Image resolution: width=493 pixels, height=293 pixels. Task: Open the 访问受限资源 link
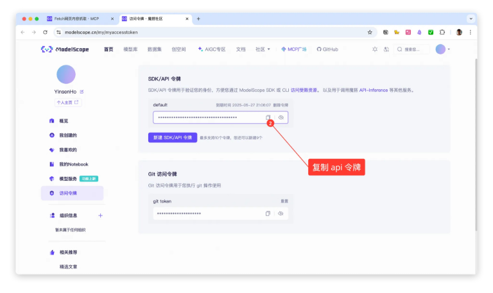click(304, 90)
